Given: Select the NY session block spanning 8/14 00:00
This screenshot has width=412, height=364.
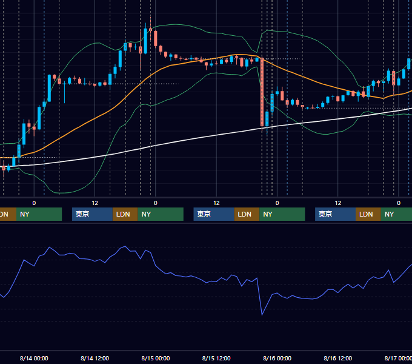Looking at the screenshot, I should [39, 214].
